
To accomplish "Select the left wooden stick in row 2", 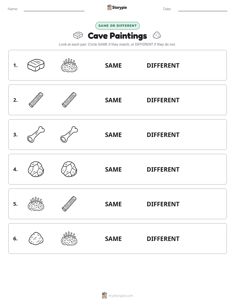I will [36, 100].
